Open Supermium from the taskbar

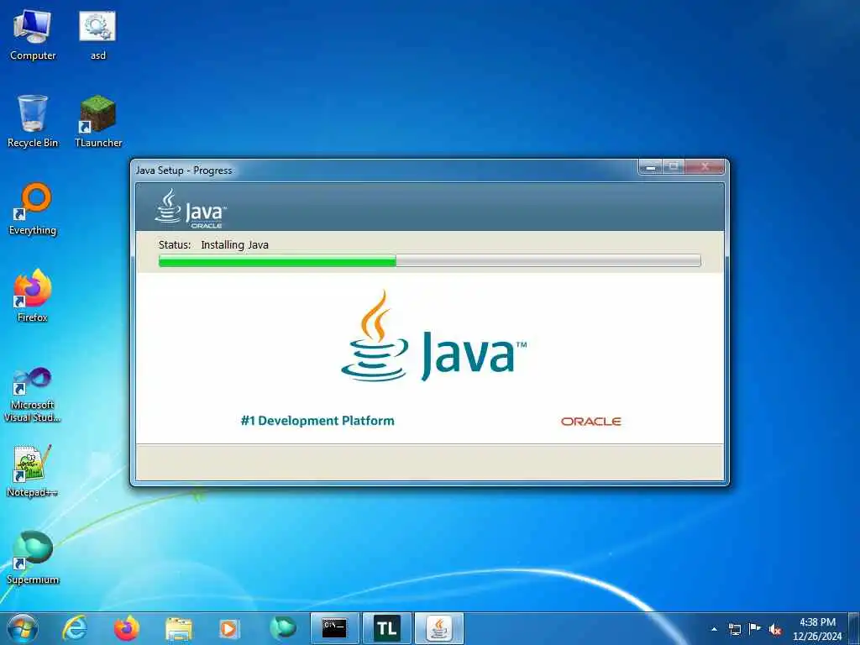(x=282, y=628)
